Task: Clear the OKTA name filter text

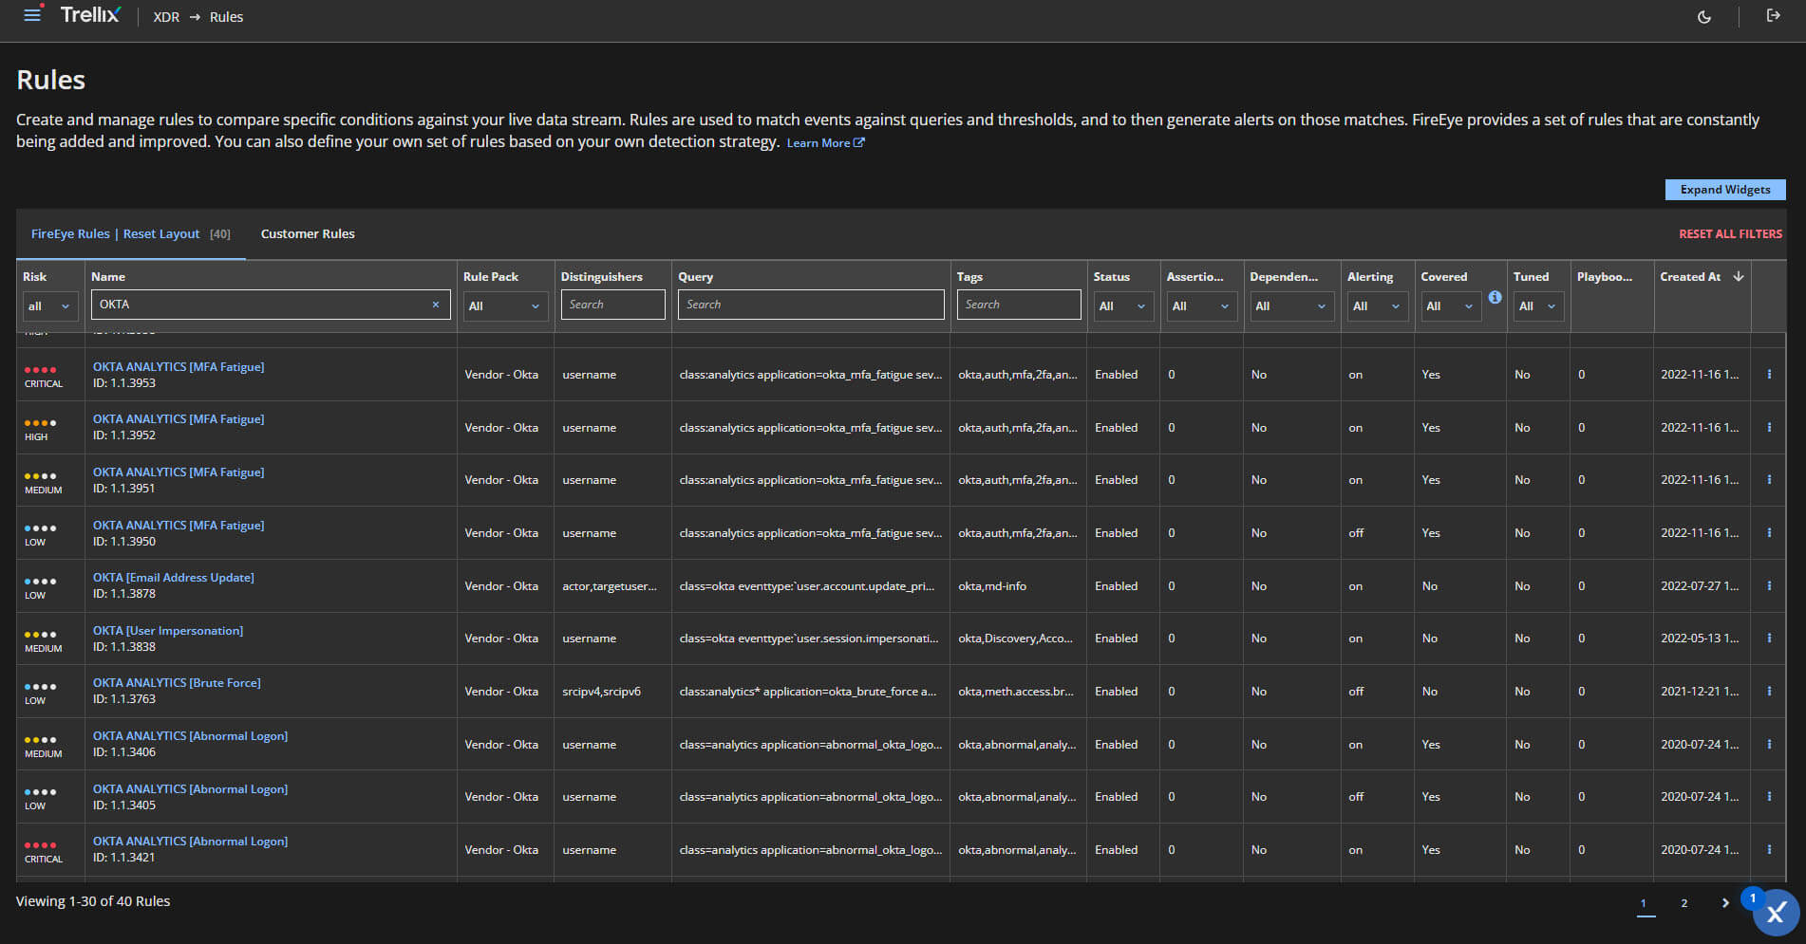Action: [436, 305]
